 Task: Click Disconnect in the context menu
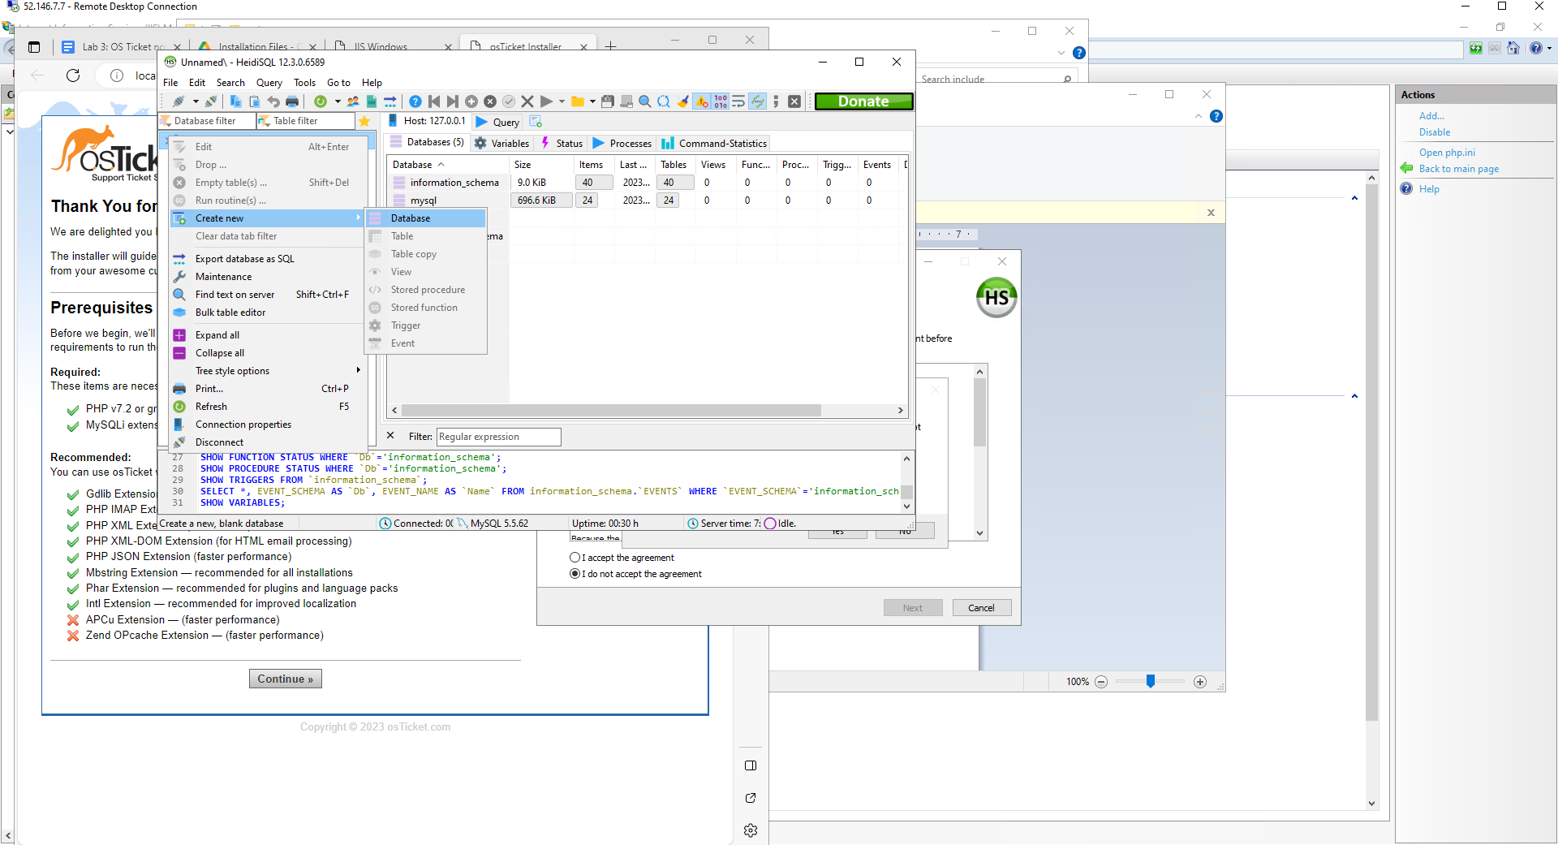tap(219, 442)
